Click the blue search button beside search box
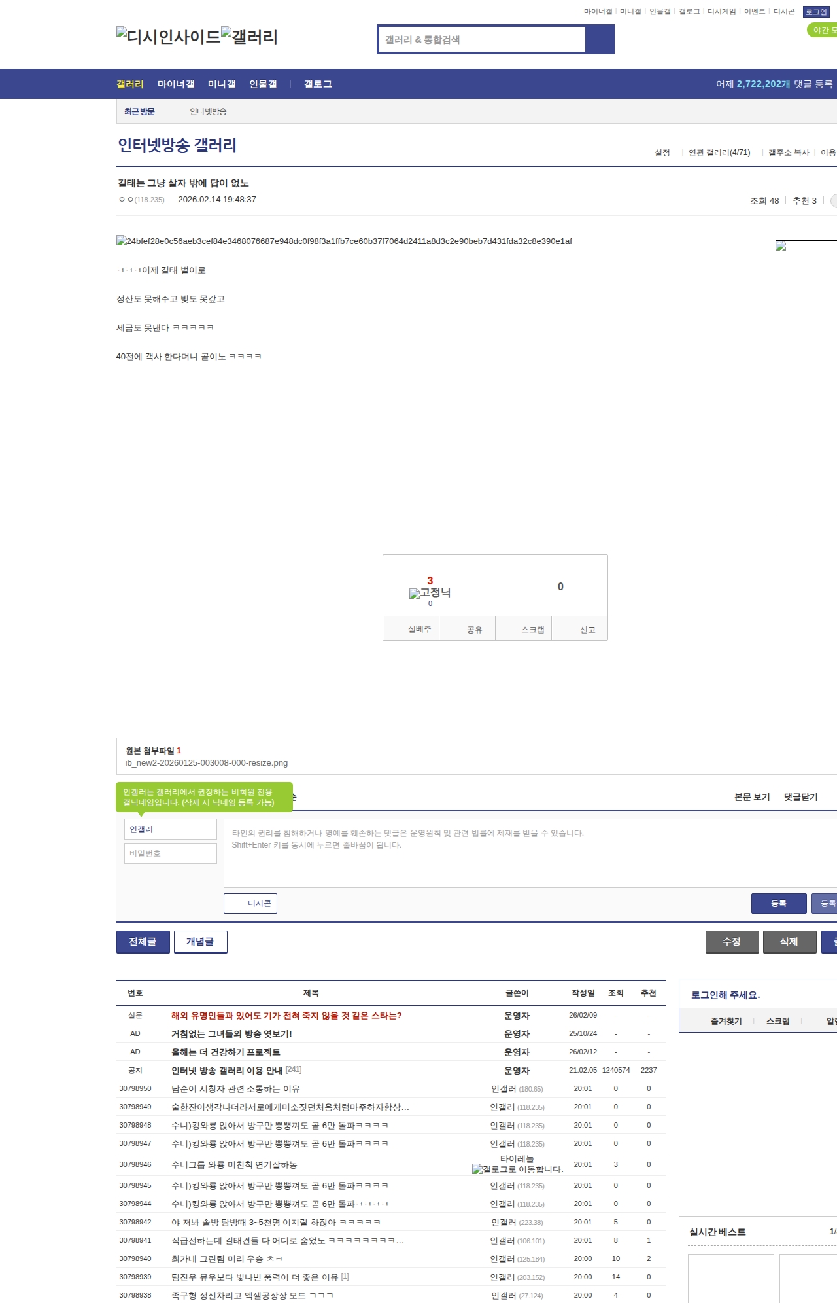This screenshot has width=837, height=1303. [x=600, y=39]
